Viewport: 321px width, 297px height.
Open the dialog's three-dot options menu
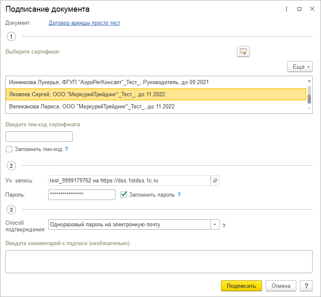[x=287, y=9]
